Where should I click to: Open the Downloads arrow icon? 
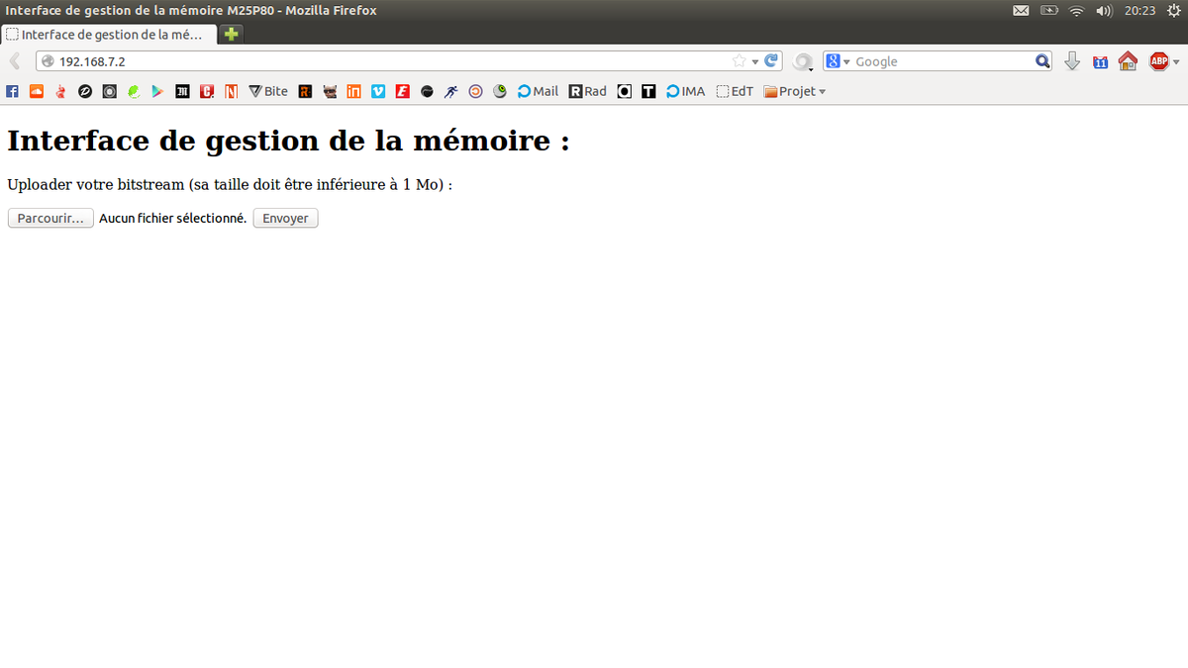[x=1071, y=61]
